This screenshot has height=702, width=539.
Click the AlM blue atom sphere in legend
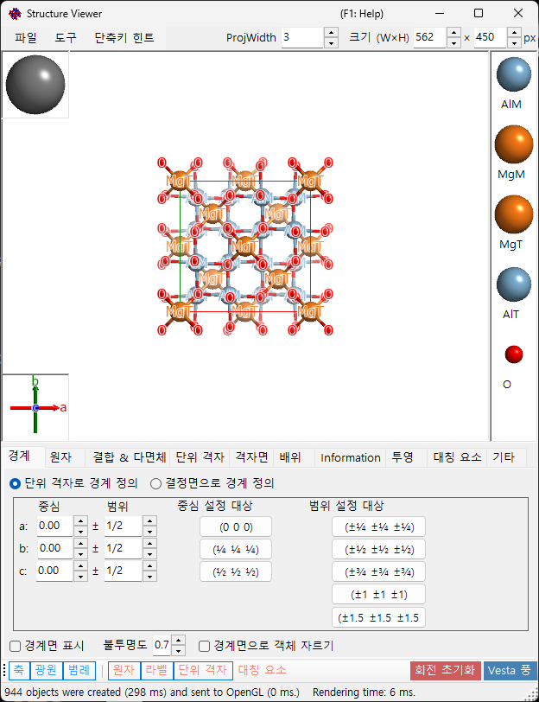tap(513, 74)
